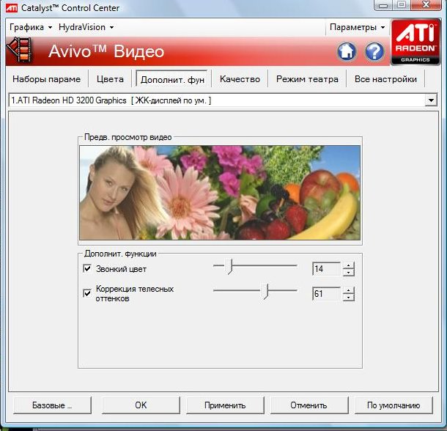Viewport: 447px width, 431px height.
Task: Open the Параметры dropdown menu
Action: coord(357,27)
